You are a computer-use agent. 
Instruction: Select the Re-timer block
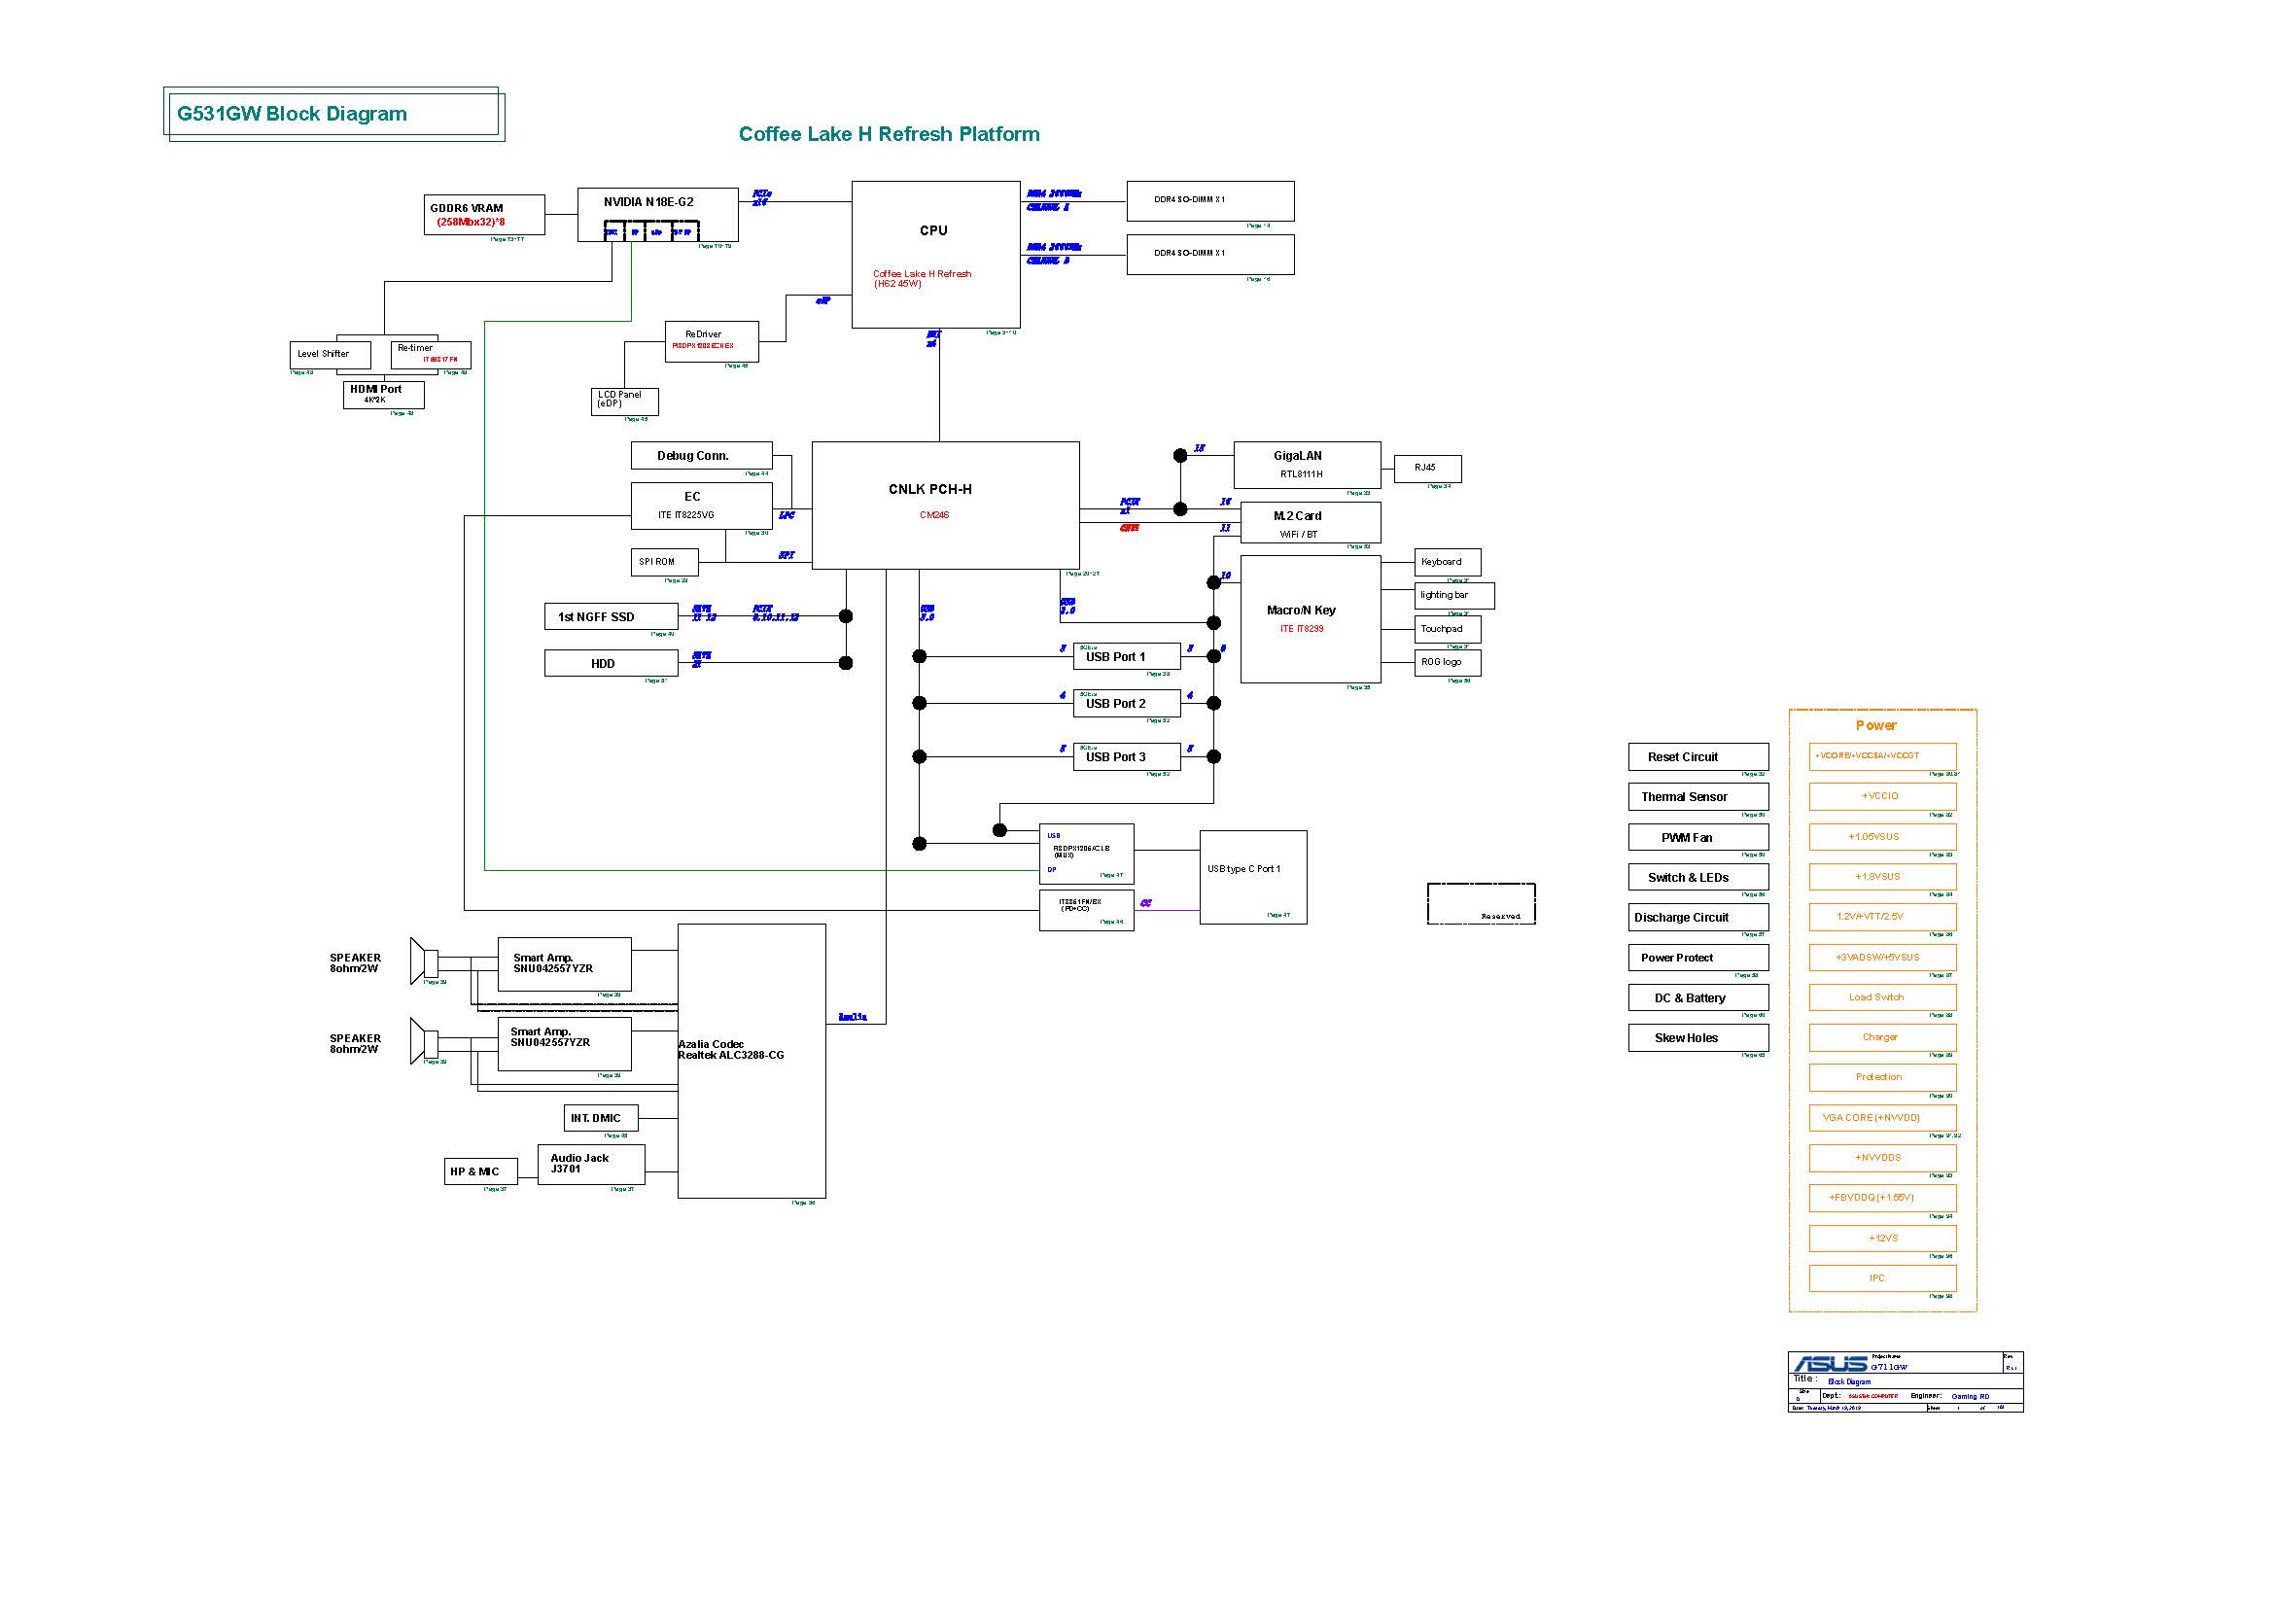coord(431,355)
